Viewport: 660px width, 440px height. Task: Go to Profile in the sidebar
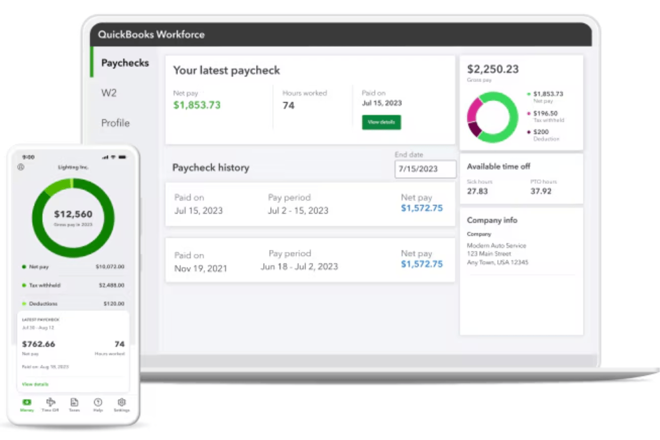[115, 123]
